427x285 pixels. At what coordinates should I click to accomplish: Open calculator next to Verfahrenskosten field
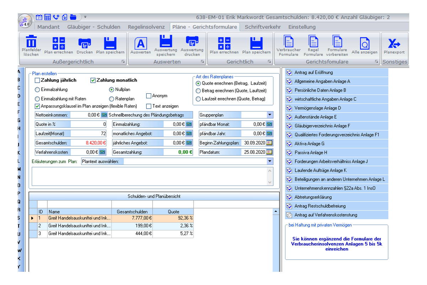pyautogui.click(x=102, y=152)
